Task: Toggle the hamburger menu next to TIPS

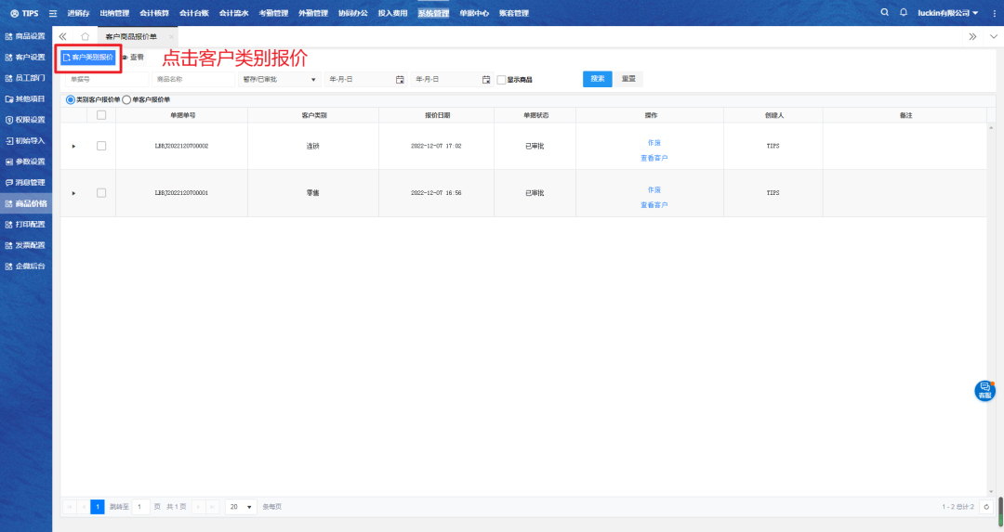Action: tap(52, 13)
